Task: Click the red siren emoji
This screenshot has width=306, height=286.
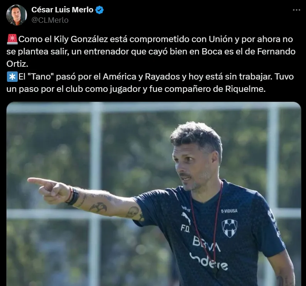Action: pyautogui.click(x=12, y=39)
